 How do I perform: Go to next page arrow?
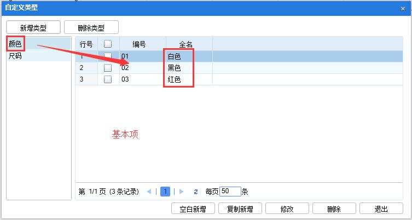pos(181,192)
